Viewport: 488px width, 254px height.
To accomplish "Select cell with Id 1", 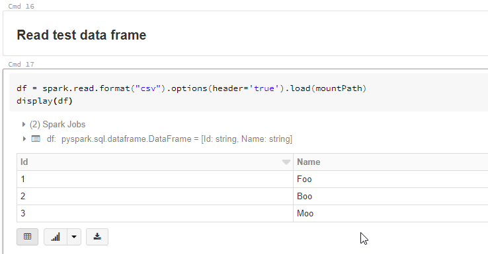I will tap(155, 179).
